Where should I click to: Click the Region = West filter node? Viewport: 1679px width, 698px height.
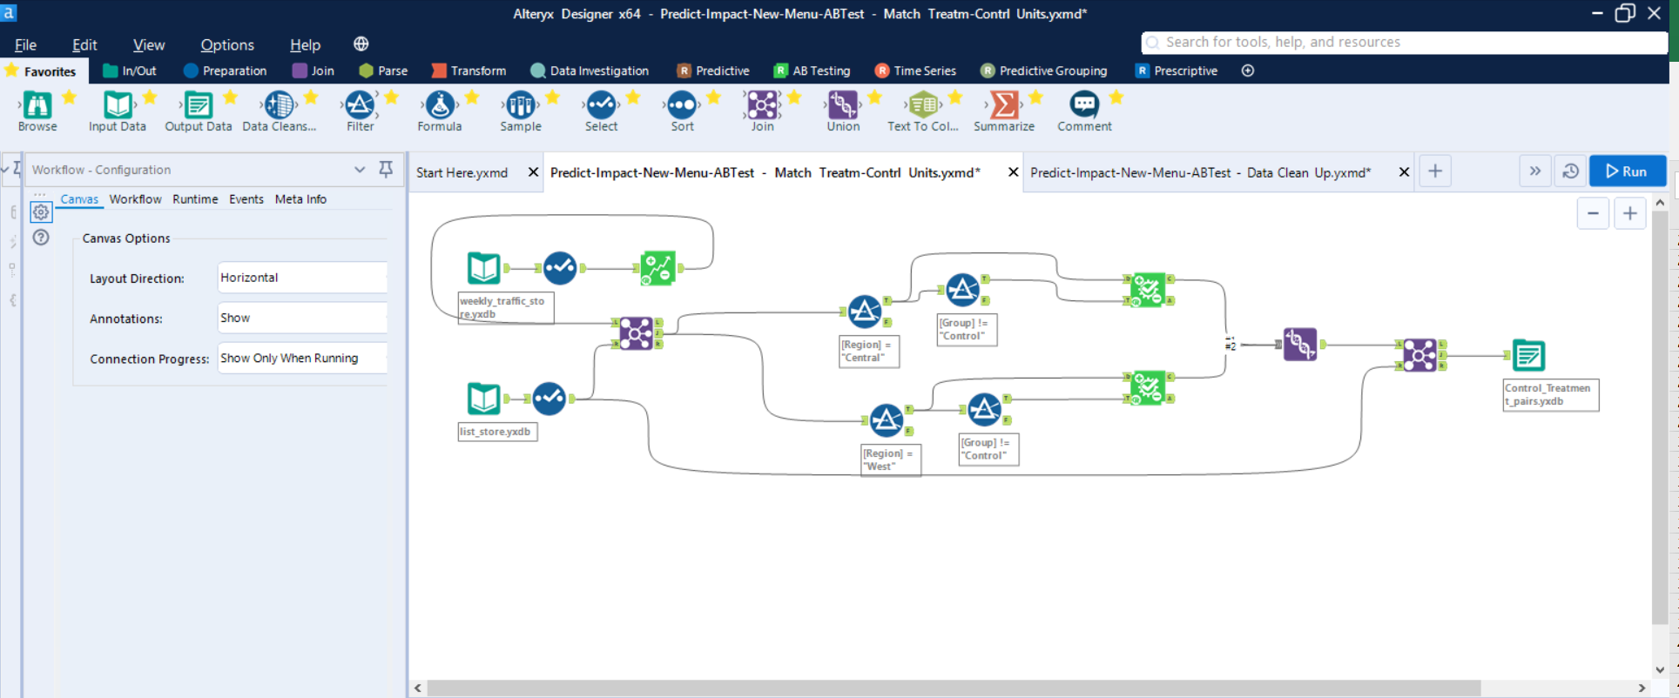tap(886, 420)
